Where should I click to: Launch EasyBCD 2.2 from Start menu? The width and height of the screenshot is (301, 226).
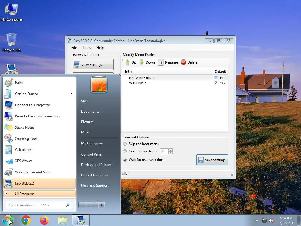[x=39, y=183]
